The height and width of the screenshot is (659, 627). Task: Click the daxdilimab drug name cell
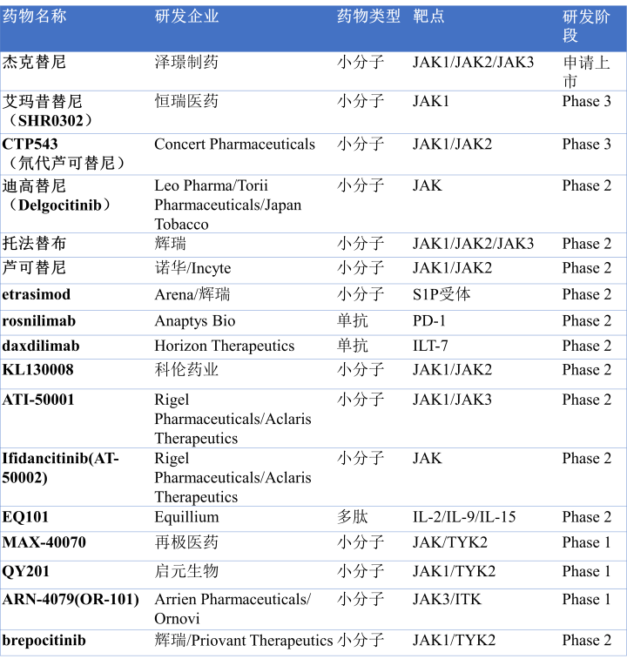tap(41, 346)
